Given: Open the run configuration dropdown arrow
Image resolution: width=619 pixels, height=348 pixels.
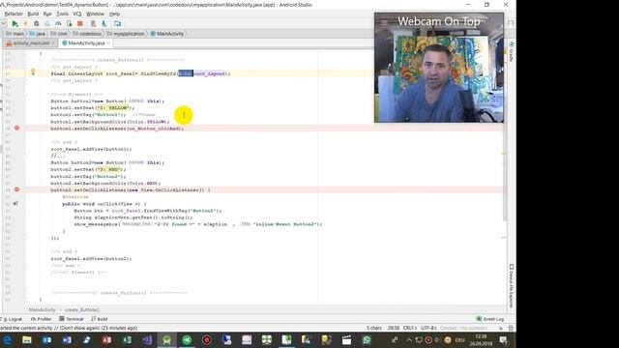Looking at the screenshot, I should pyautogui.click(x=4, y=24).
